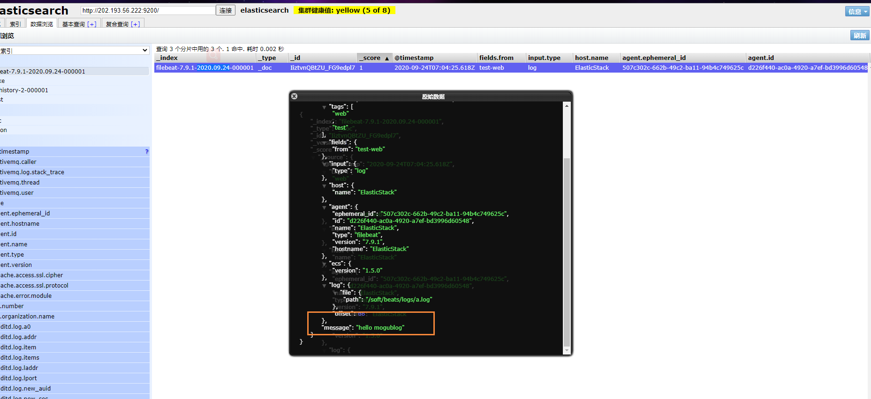
Task: Click the [+] icon on 复合查询 tab
Action: pos(136,24)
